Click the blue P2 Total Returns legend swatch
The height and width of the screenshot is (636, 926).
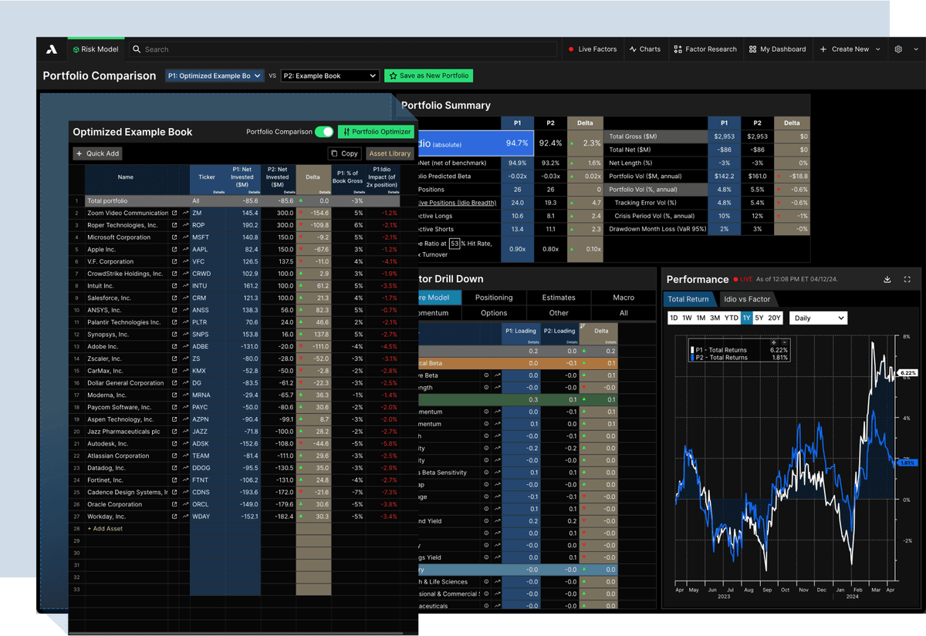click(x=691, y=358)
